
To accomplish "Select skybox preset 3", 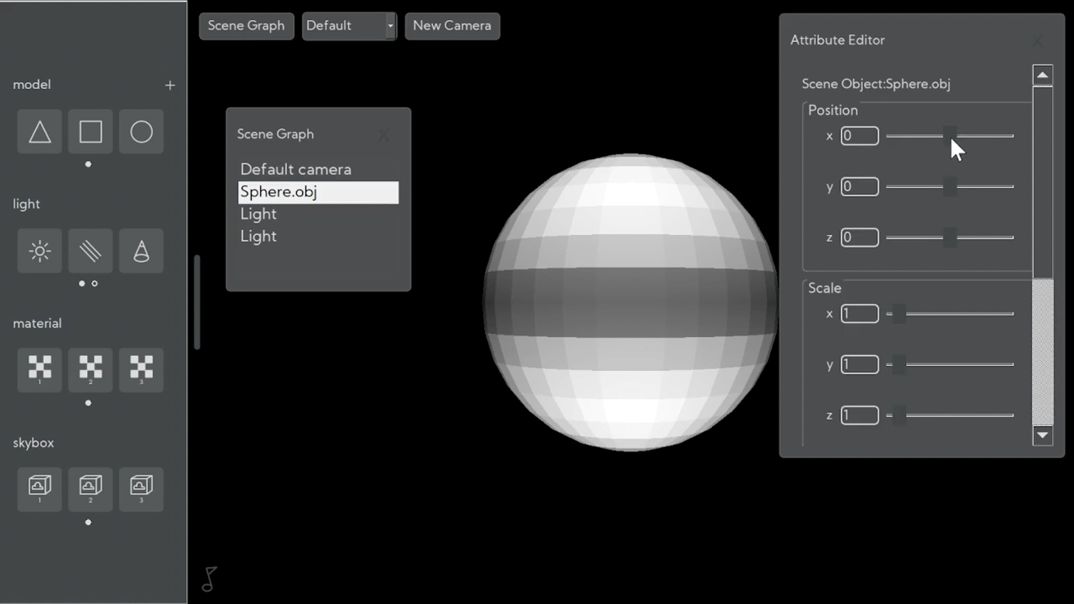I will pyautogui.click(x=141, y=489).
